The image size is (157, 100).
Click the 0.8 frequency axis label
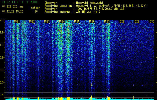coord(2,70)
